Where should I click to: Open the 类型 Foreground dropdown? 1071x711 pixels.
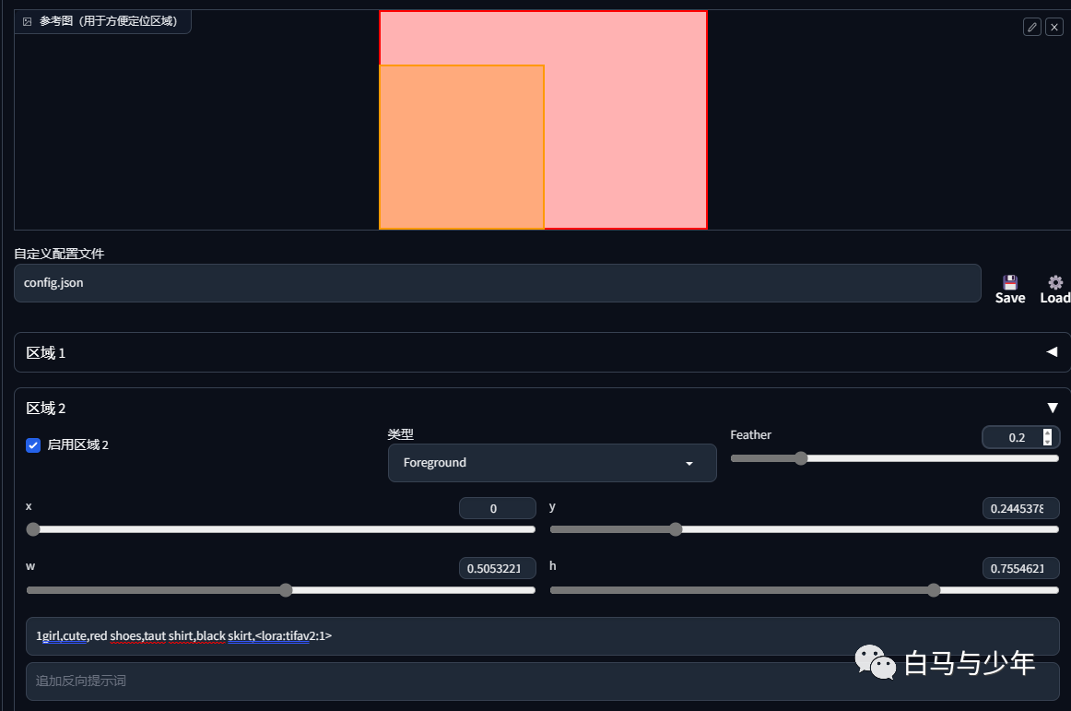point(552,463)
